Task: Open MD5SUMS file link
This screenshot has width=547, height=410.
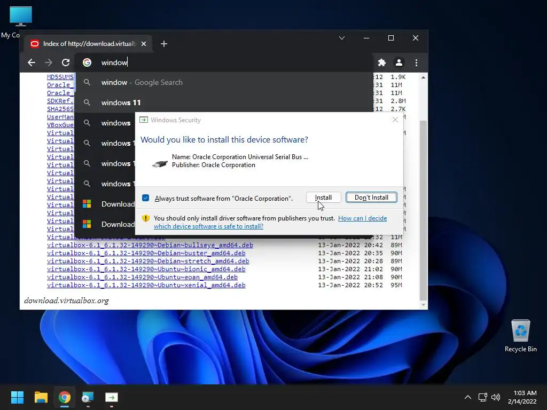Action: tap(60, 77)
